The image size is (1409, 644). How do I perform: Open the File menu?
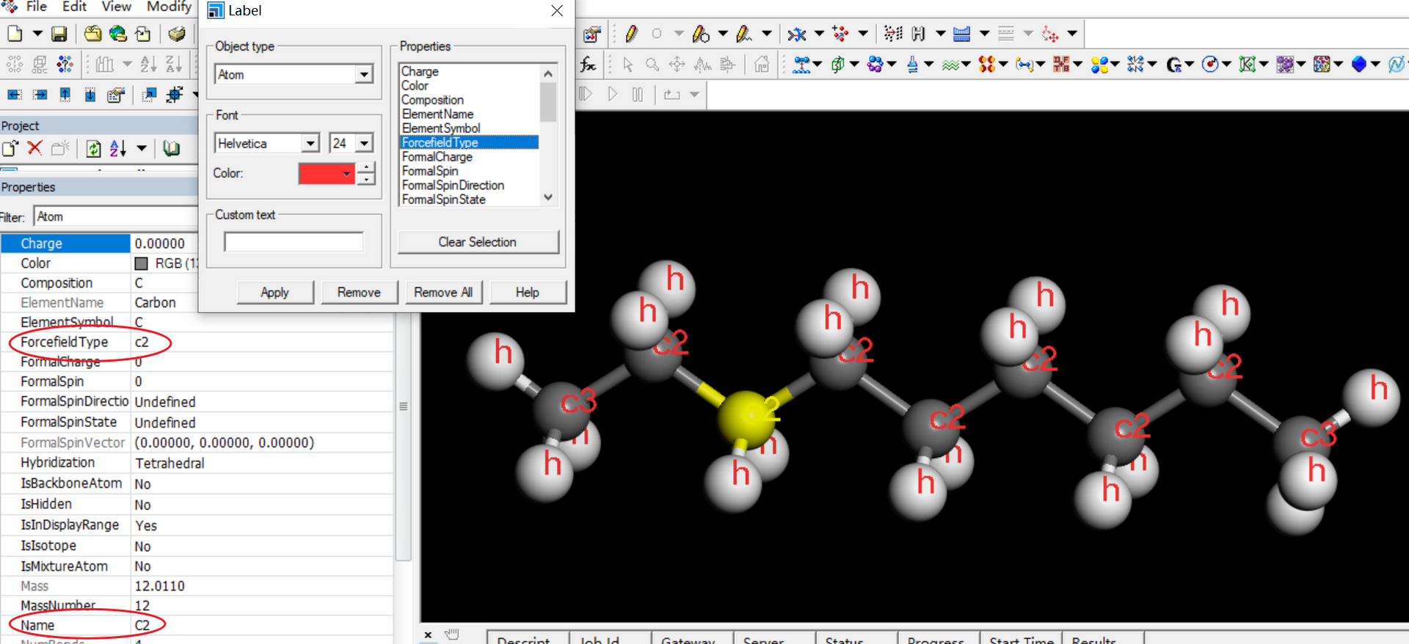click(x=37, y=7)
